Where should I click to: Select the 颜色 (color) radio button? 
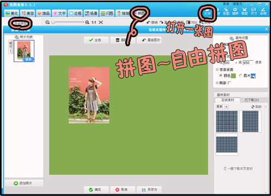[x=221, y=75]
